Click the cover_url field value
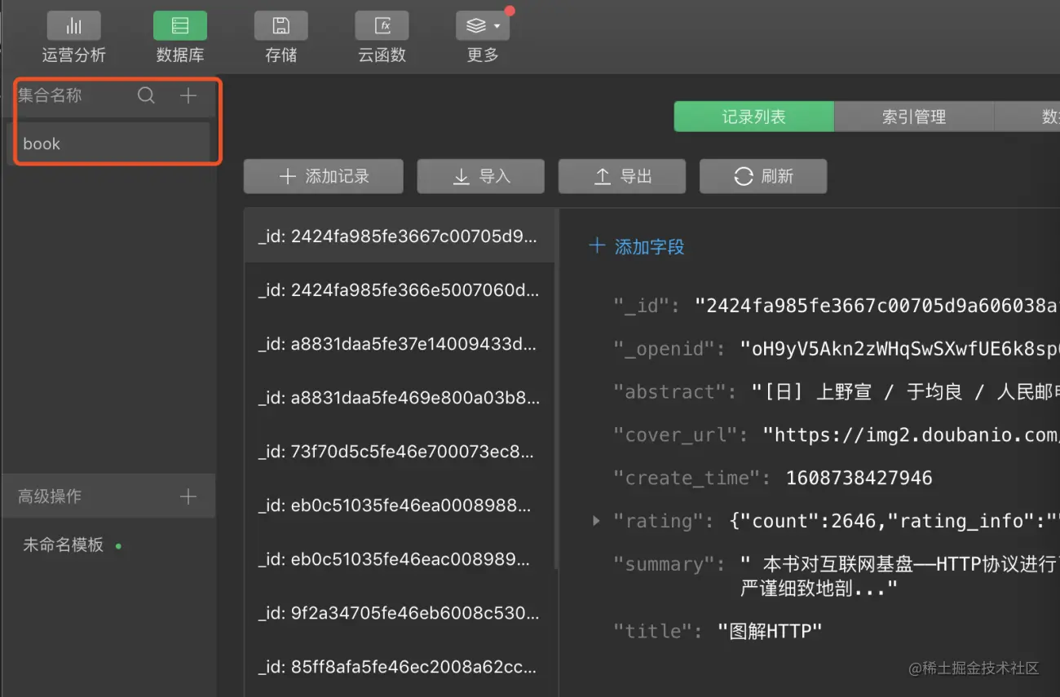 click(x=911, y=435)
